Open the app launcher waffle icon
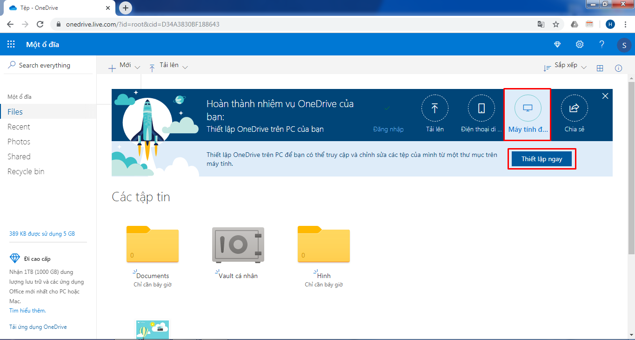The image size is (635, 340). [x=11, y=44]
